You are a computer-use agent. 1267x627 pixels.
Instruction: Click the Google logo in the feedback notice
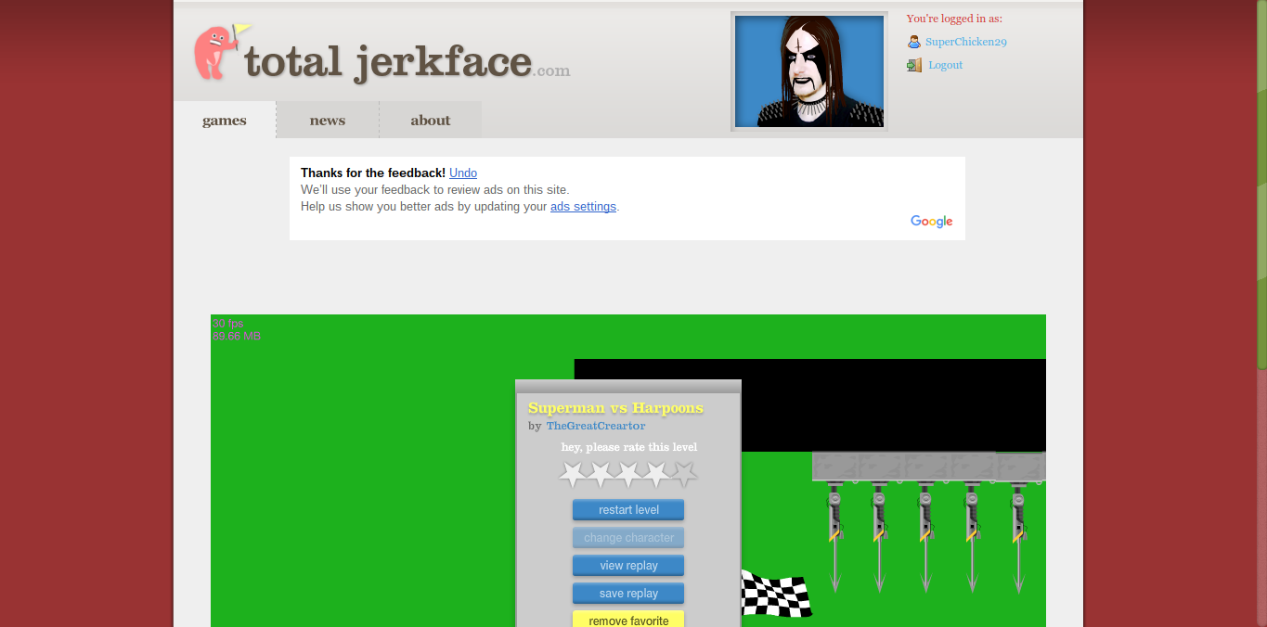tap(931, 221)
